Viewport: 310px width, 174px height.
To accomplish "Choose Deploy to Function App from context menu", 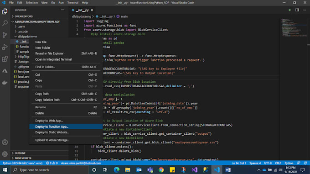I will (x=66, y=127).
